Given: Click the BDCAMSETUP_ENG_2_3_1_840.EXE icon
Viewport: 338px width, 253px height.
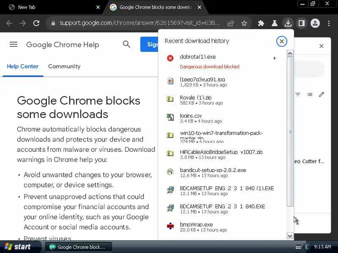Looking at the screenshot, I should (170, 208).
